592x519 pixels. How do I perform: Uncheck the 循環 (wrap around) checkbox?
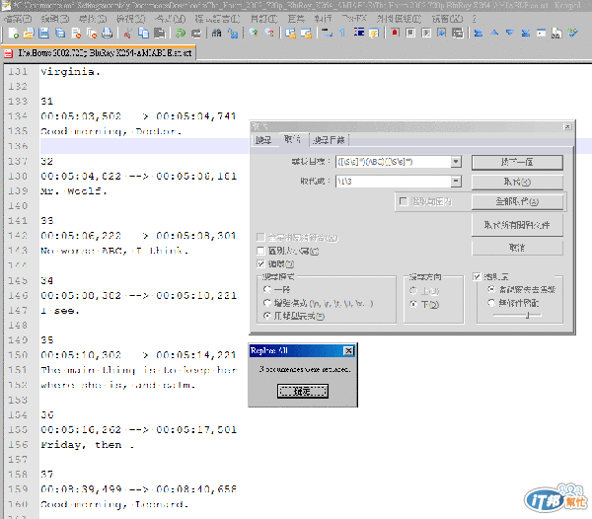coord(260,263)
